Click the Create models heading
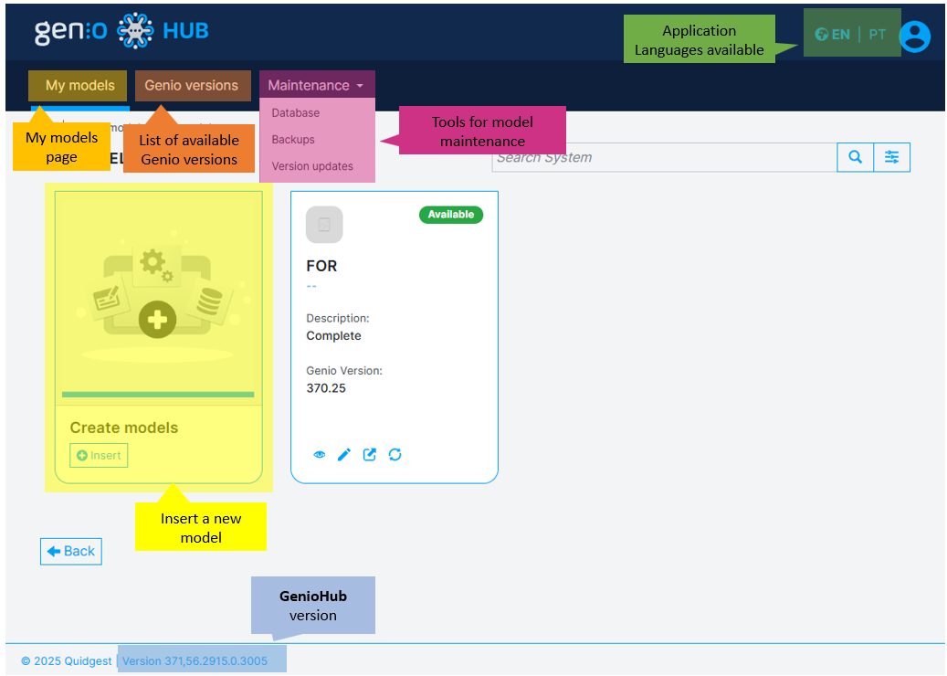Viewport: 947px width, 676px height. coord(124,428)
